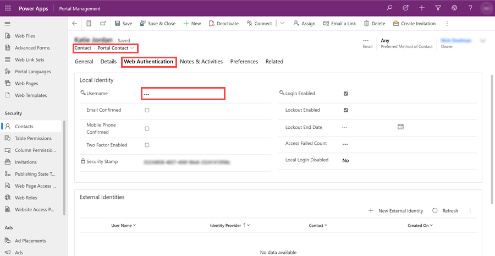Image resolution: width=495 pixels, height=256 pixels.
Task: Click New External Identity button
Action: (x=396, y=211)
